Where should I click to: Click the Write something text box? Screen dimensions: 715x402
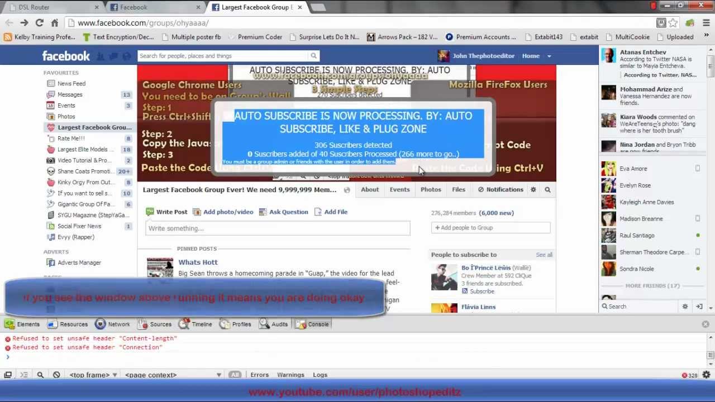[278, 228]
